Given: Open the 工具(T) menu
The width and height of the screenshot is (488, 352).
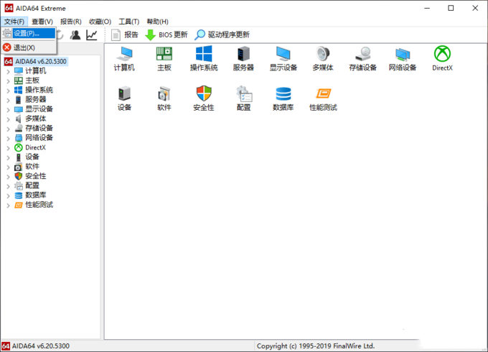Looking at the screenshot, I should click(129, 22).
